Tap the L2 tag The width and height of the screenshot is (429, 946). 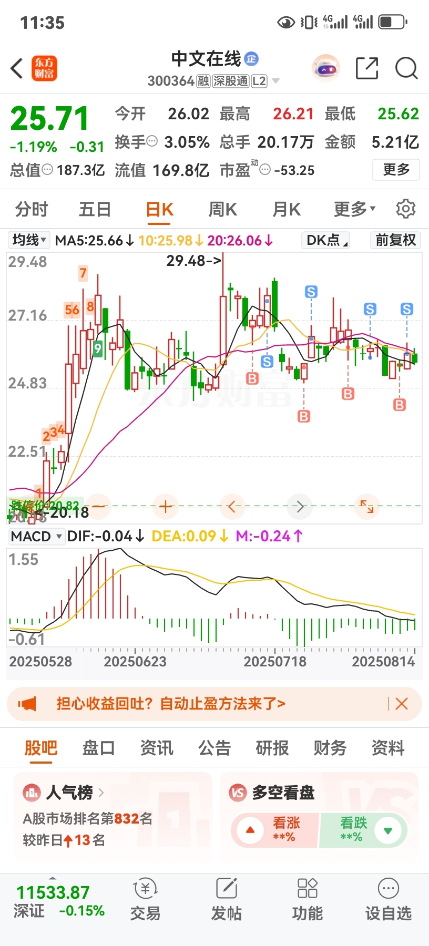click(259, 81)
